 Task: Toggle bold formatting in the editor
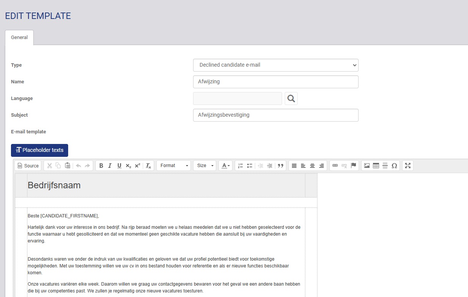[101, 166]
